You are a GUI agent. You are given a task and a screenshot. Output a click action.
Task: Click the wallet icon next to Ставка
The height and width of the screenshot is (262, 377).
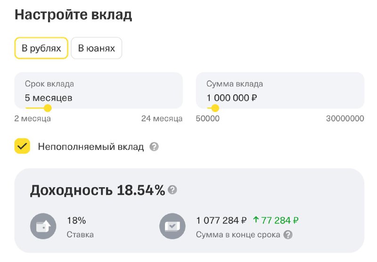click(43, 226)
